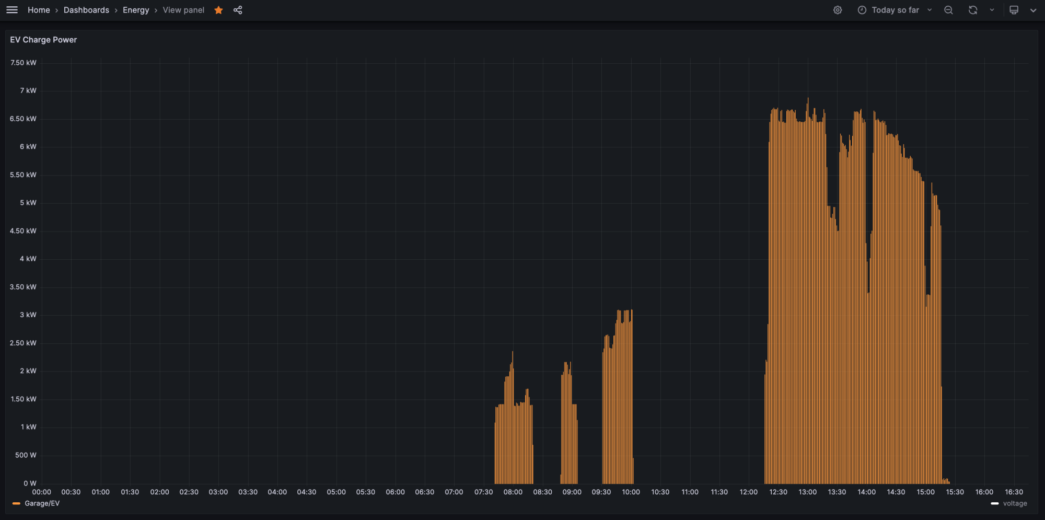Click the 3 kW y-axis label

point(28,315)
